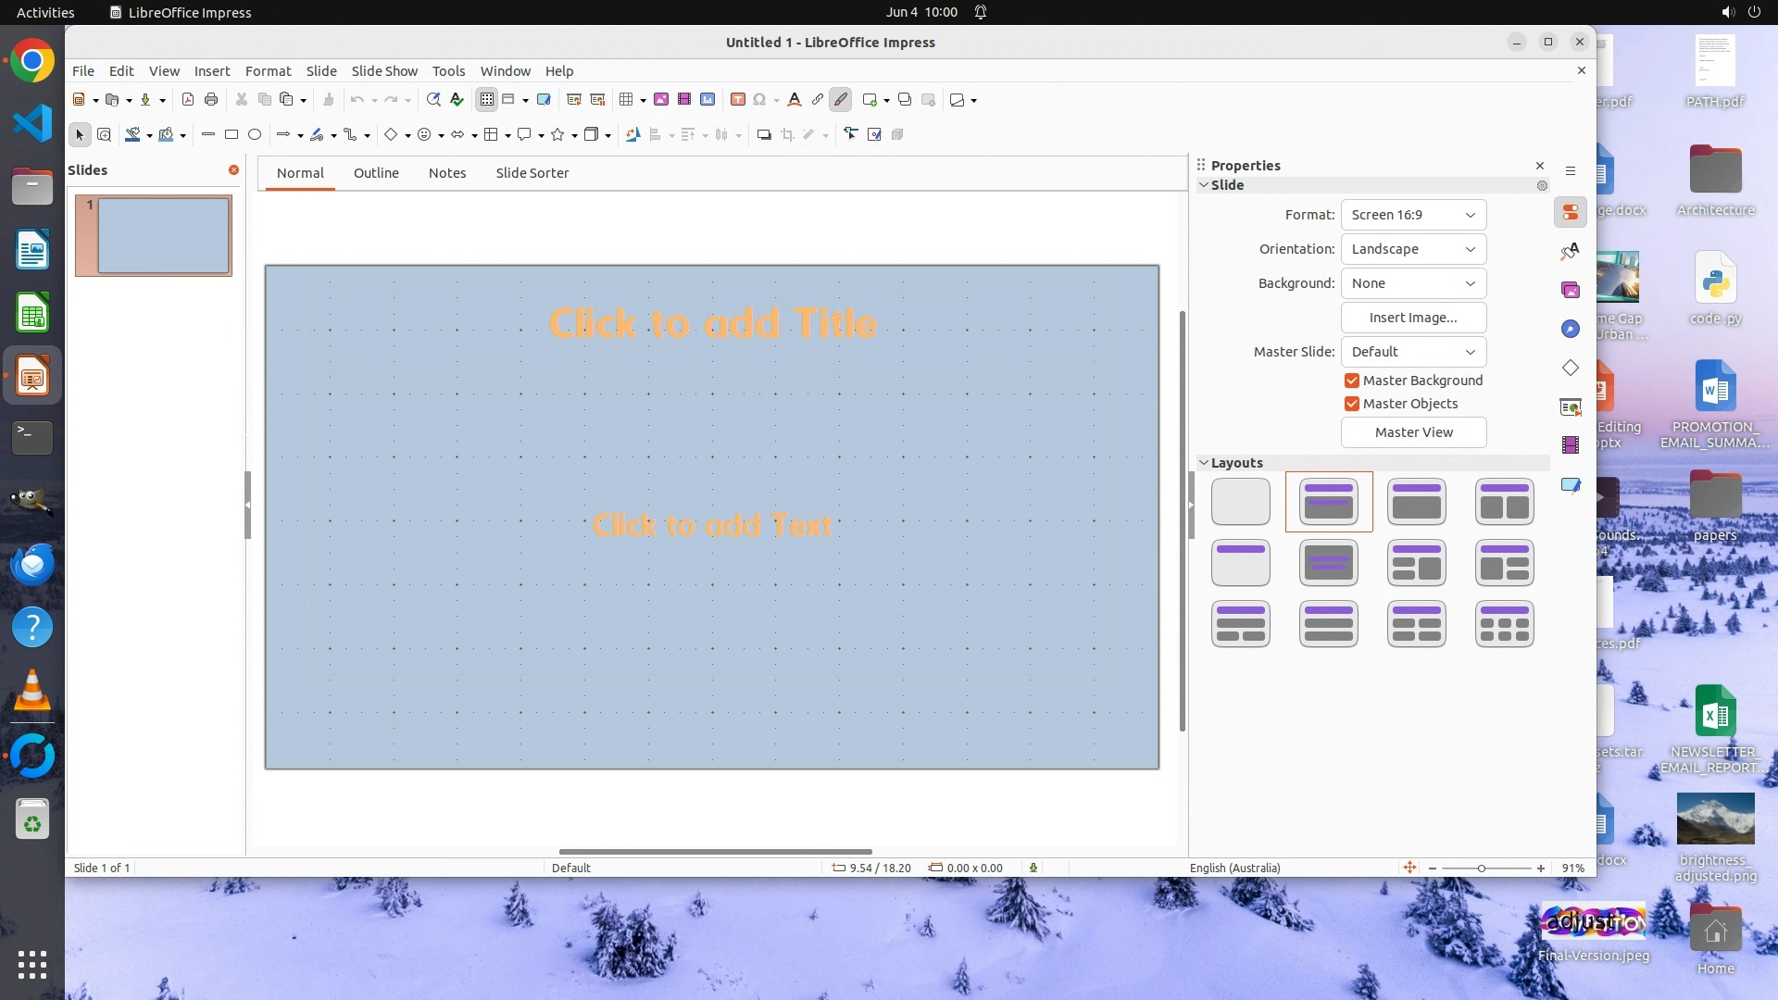Insert a chart using the toolbar icon
Viewport: 1778px width, 1000px height.
click(707, 100)
